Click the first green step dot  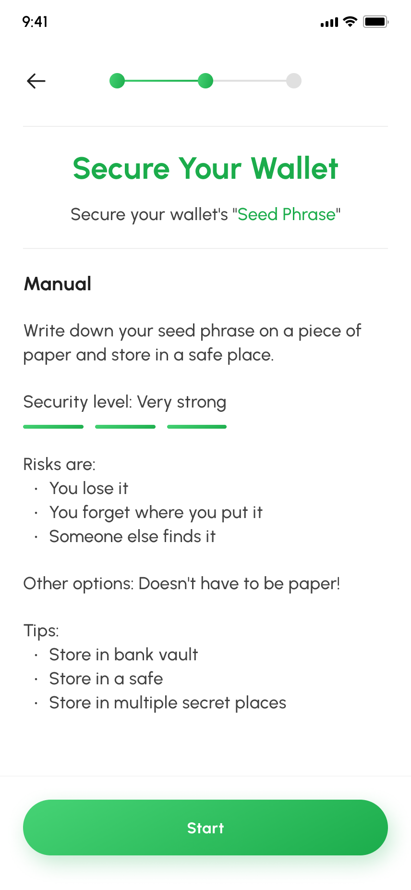117,81
